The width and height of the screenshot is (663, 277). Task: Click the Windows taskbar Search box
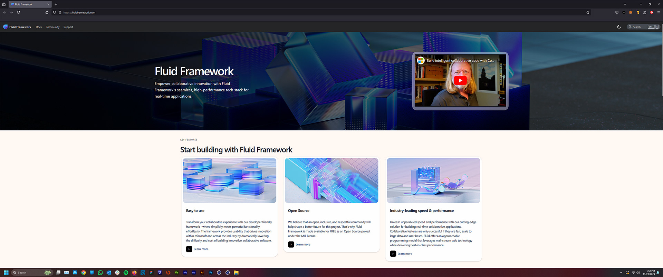click(32, 273)
